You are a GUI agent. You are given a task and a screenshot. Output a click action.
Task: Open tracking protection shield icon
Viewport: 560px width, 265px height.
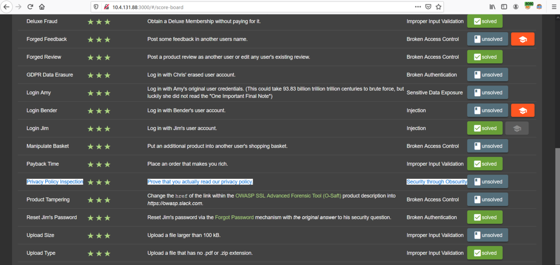[x=97, y=7]
